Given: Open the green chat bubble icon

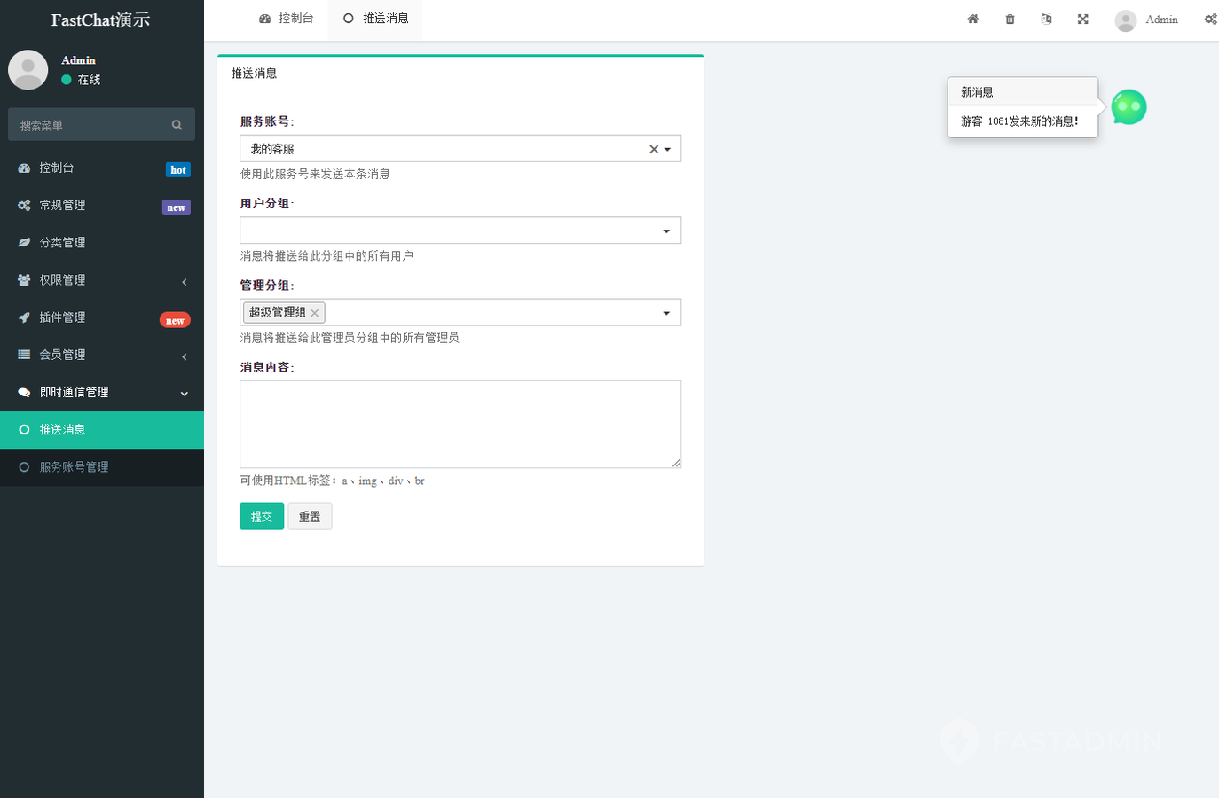Looking at the screenshot, I should pos(1129,107).
